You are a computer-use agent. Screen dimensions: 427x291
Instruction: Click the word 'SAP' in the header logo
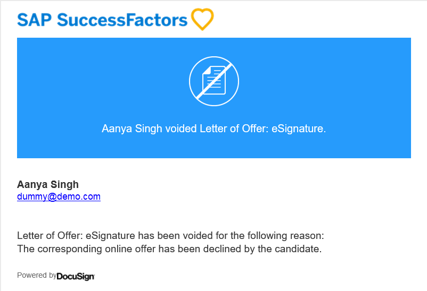tap(34, 20)
